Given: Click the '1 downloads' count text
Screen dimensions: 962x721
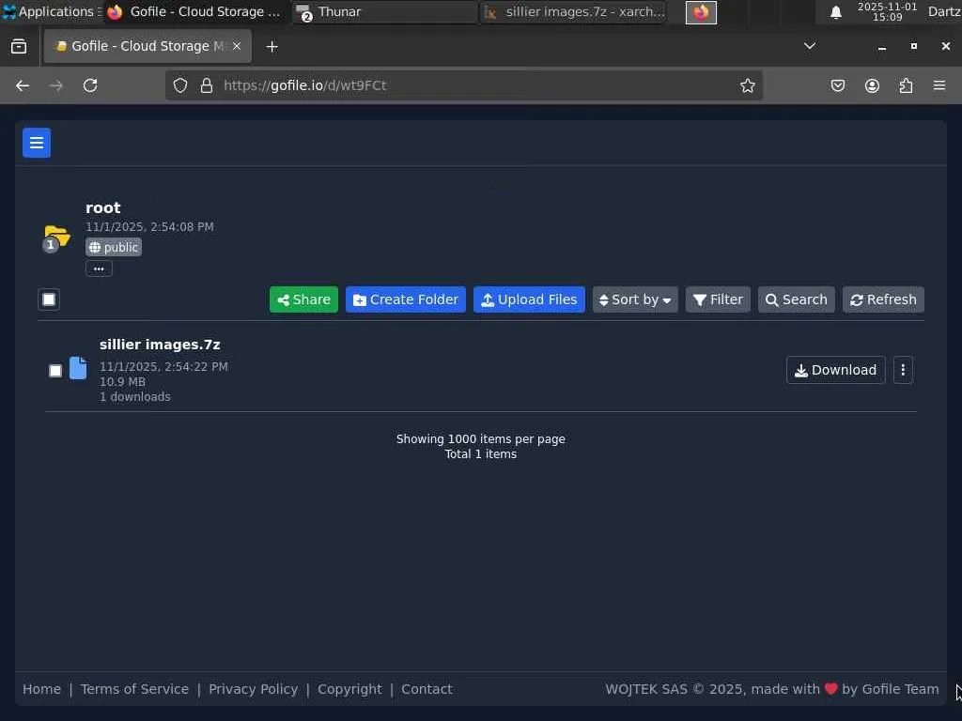Looking at the screenshot, I should (135, 397).
